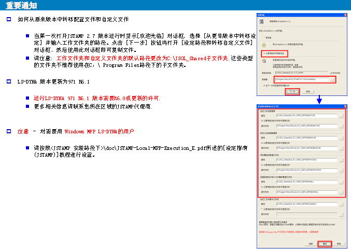Select the 预定值 radio button
The height and width of the screenshot is (249, 351).
pos(263,38)
